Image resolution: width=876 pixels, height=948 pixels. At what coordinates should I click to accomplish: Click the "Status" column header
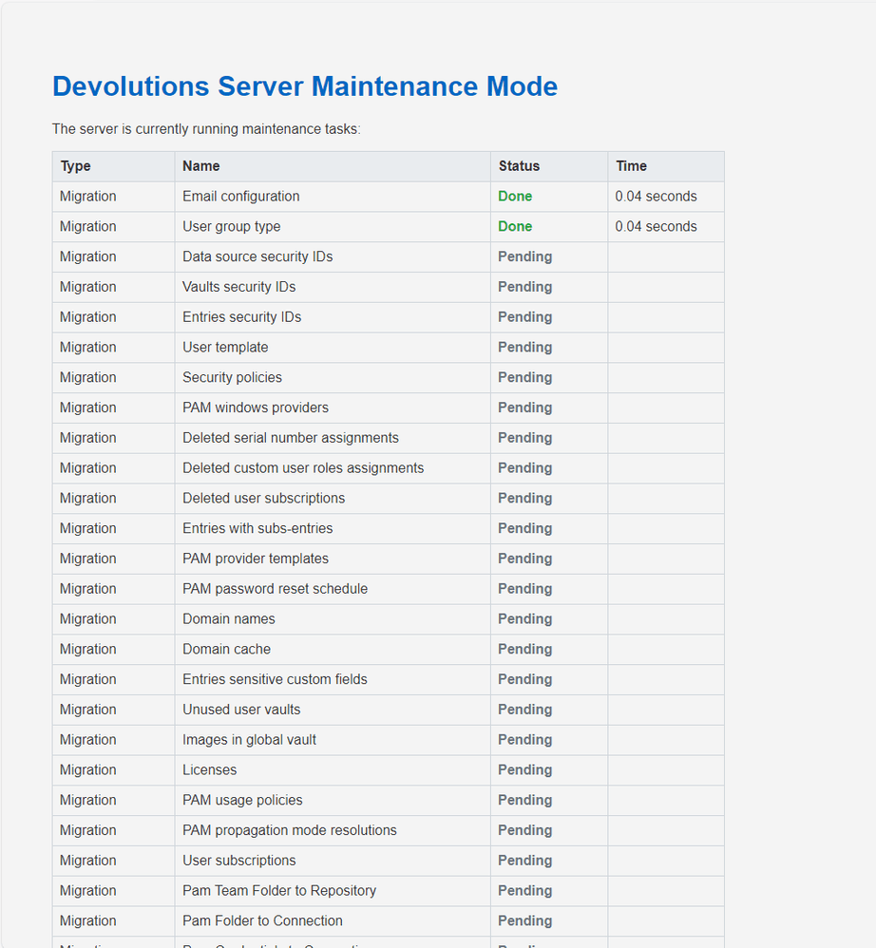tap(549, 166)
